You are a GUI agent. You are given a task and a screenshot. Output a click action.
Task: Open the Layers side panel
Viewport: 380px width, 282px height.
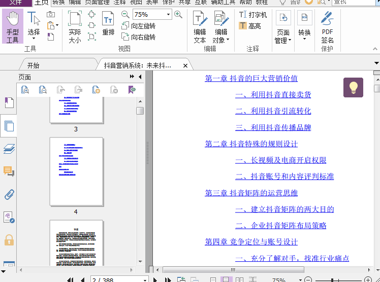[9, 149]
